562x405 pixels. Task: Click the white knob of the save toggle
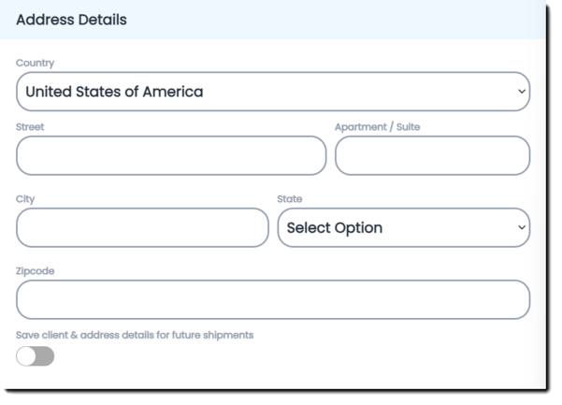pyautogui.click(x=26, y=356)
